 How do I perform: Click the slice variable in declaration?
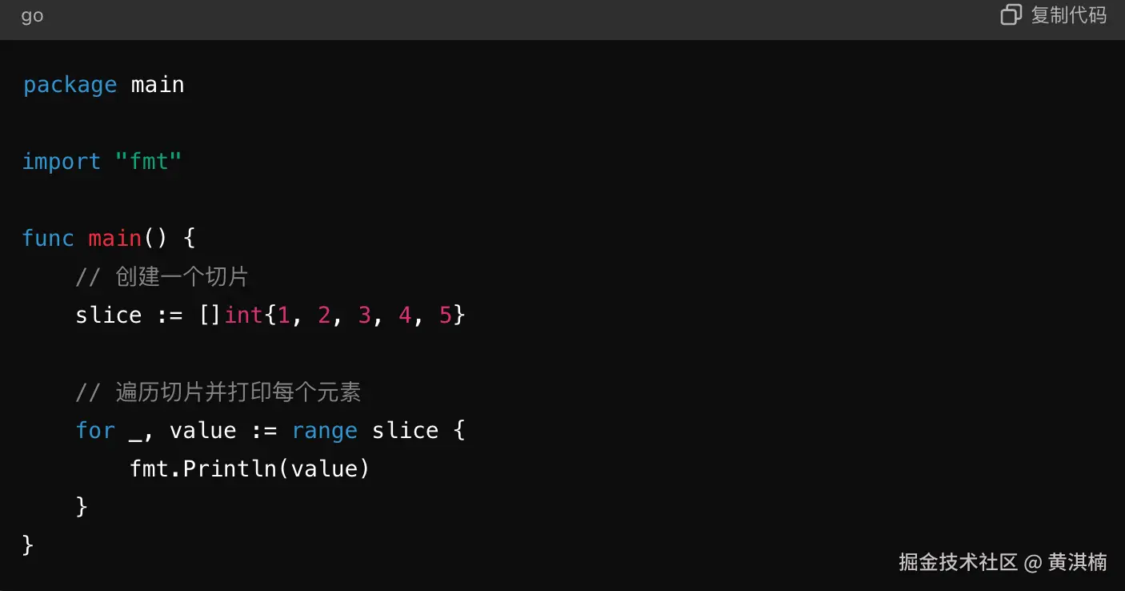(108, 315)
